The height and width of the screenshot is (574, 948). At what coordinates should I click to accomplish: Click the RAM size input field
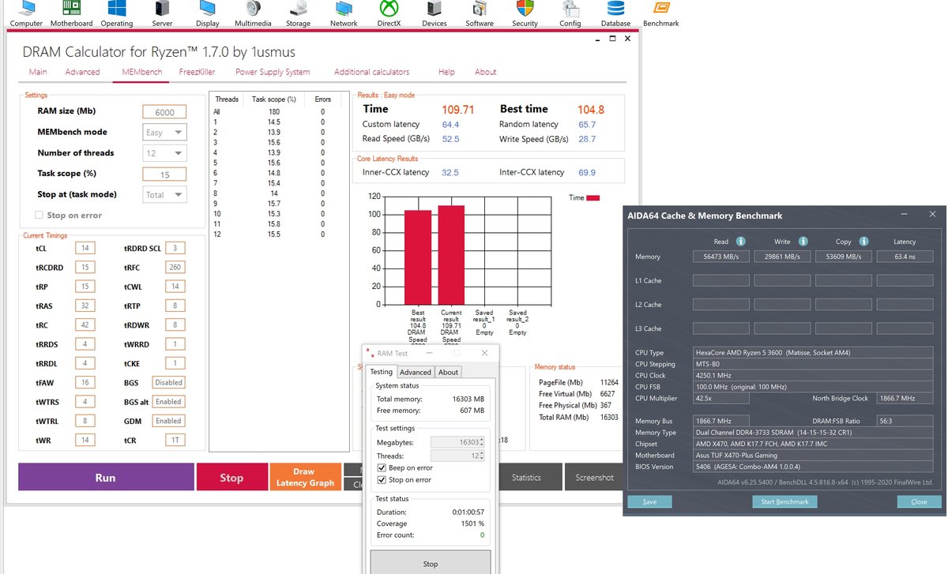164,112
